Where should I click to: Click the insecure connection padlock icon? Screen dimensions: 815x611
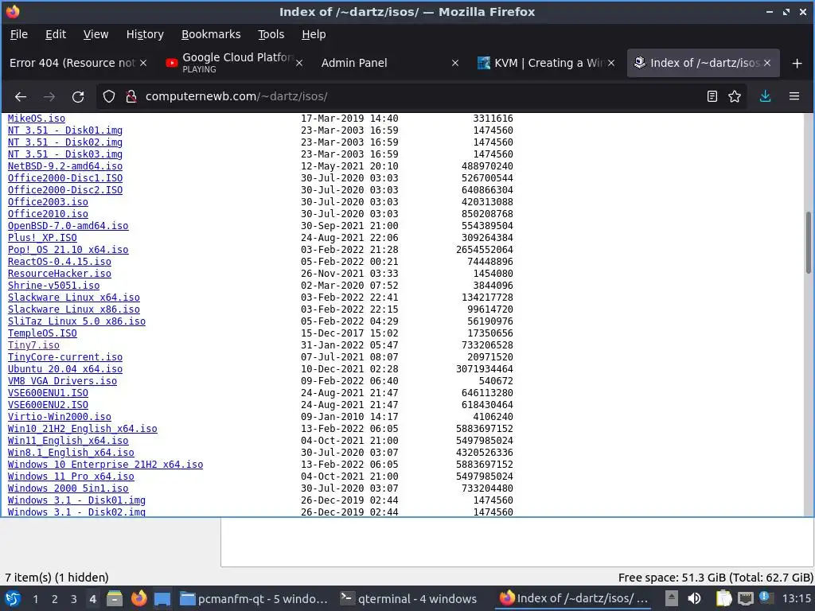pos(131,96)
